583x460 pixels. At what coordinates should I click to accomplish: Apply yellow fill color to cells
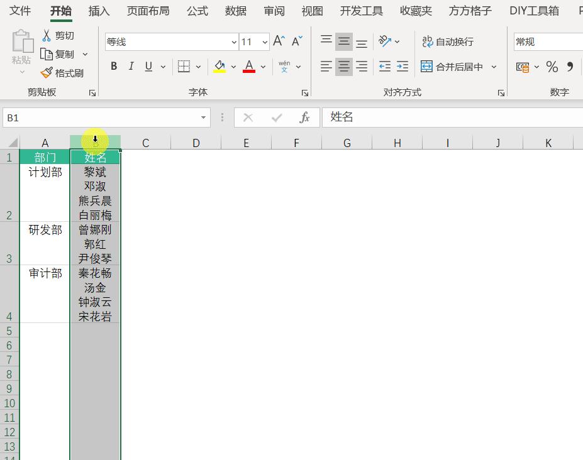[x=220, y=66]
